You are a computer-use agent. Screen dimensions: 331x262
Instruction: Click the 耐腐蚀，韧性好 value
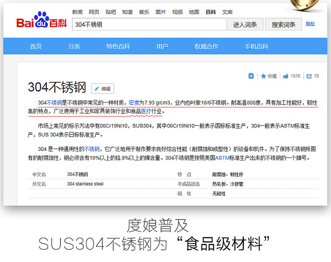pyautogui.click(x=228, y=175)
